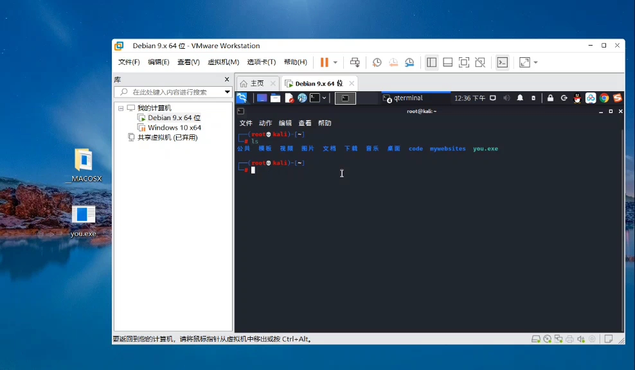635x370 pixels.
Task: Click the Kali panel display icon
Action: [493, 98]
